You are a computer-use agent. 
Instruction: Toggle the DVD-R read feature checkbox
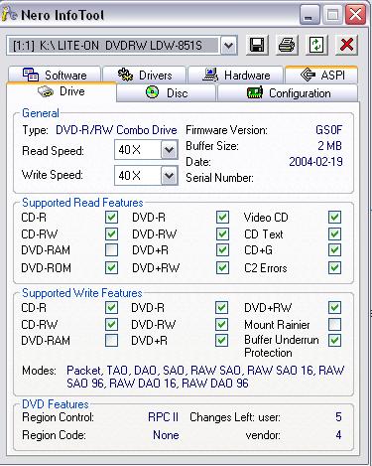[x=222, y=218]
